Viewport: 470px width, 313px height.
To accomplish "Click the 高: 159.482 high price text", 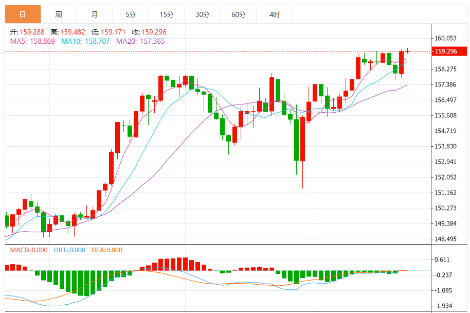I will 68,32.
